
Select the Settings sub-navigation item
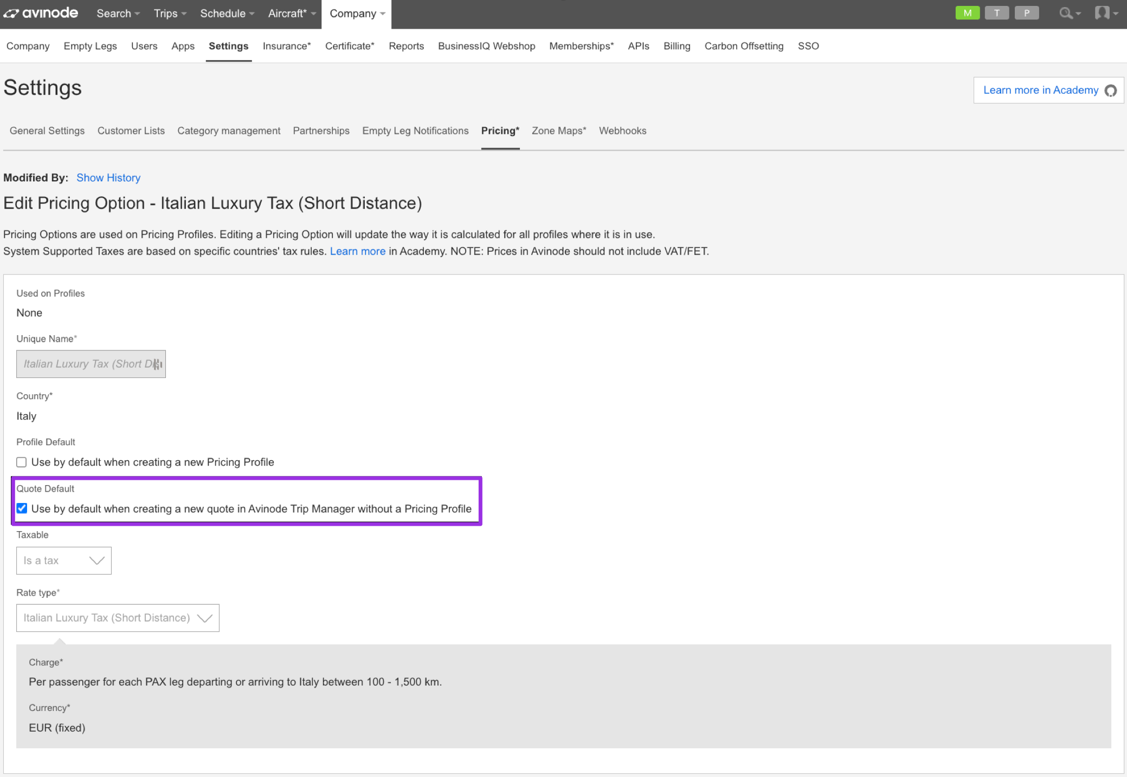click(228, 46)
